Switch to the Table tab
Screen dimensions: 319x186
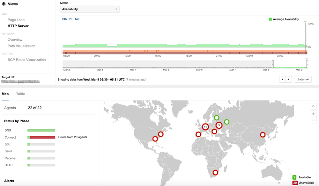point(20,94)
